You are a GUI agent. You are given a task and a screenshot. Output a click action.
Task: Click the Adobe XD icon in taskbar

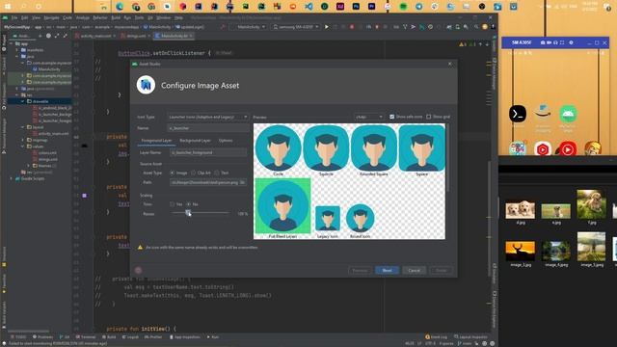[x=340, y=7]
